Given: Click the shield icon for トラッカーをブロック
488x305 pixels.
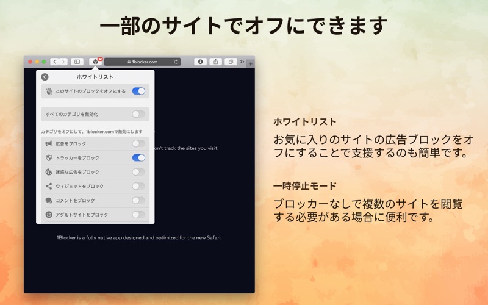Looking at the screenshot, I should point(49,158).
